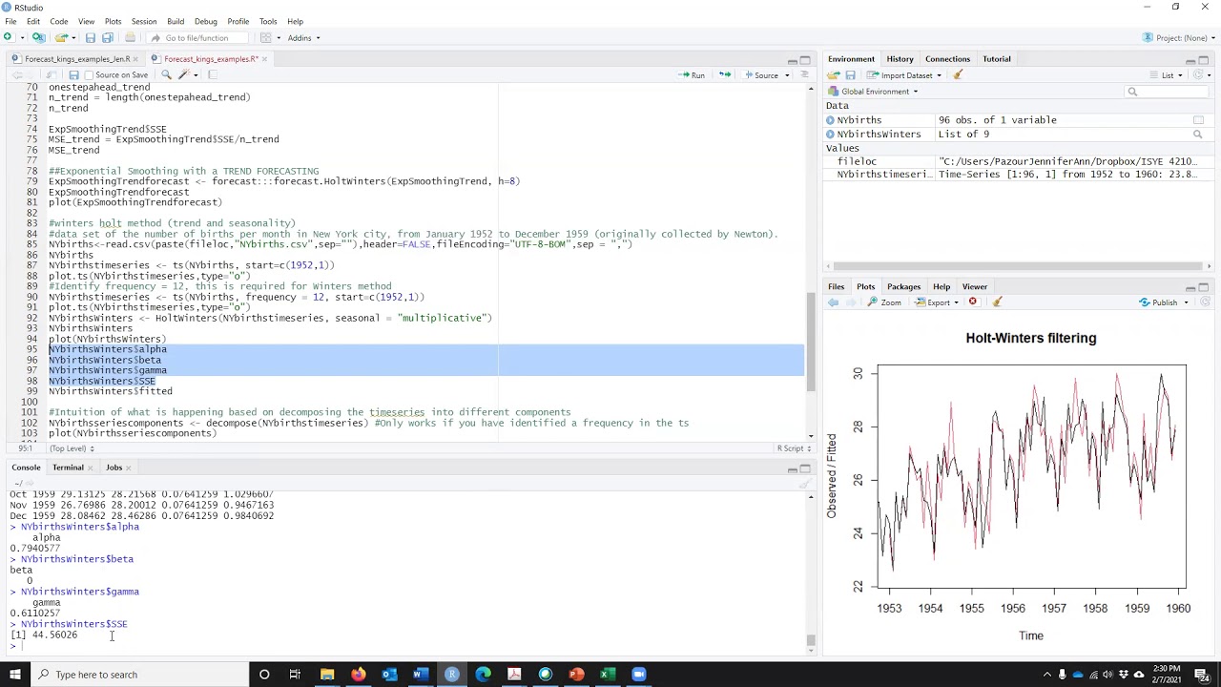Image resolution: width=1221 pixels, height=687 pixels.
Task: Click the Publish button
Action: pos(1159,302)
